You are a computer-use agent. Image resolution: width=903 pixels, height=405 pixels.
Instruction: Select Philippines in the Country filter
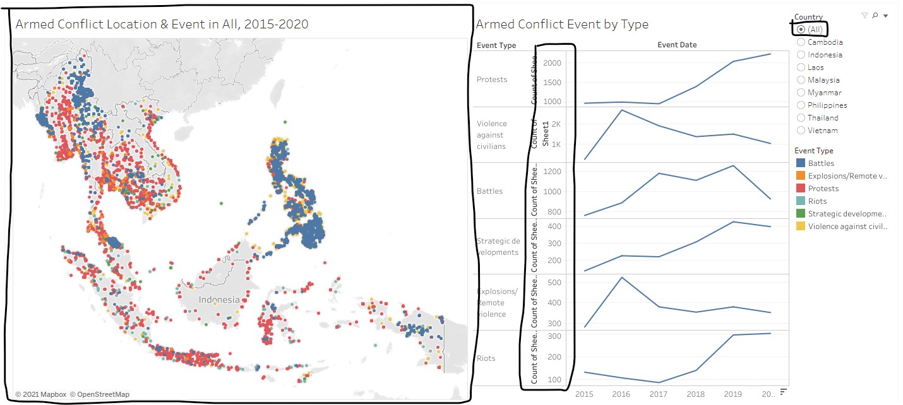[801, 105]
